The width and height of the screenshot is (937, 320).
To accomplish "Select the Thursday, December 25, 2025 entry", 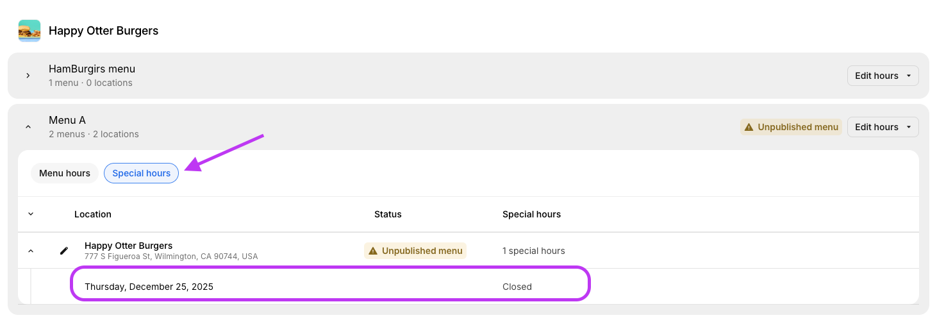I will coord(149,287).
